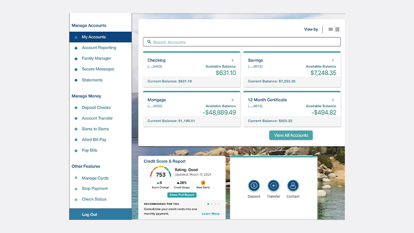Image resolution: width=414 pixels, height=233 pixels.
Task: Open Deposit Checks
Action: pyautogui.click(x=96, y=108)
